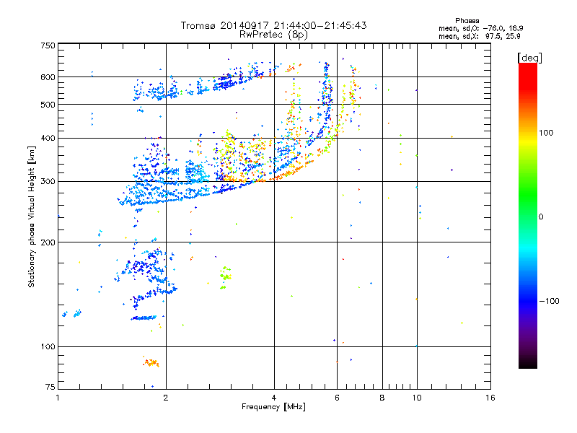Click the '100' colorbar tick label

546,133
